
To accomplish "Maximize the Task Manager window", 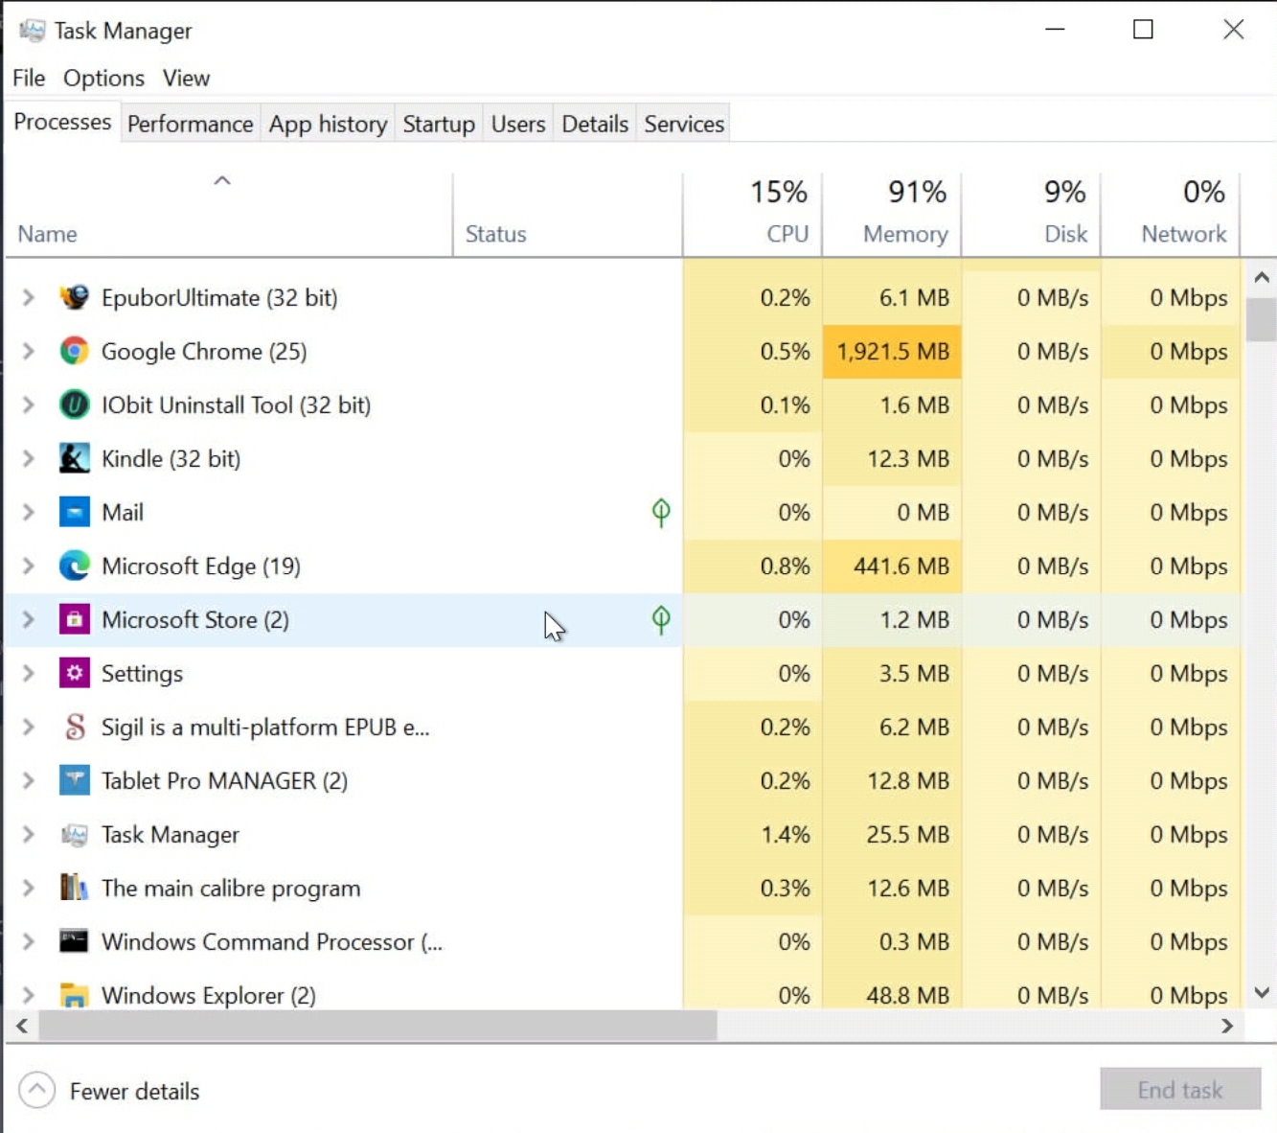I will coord(1143,30).
